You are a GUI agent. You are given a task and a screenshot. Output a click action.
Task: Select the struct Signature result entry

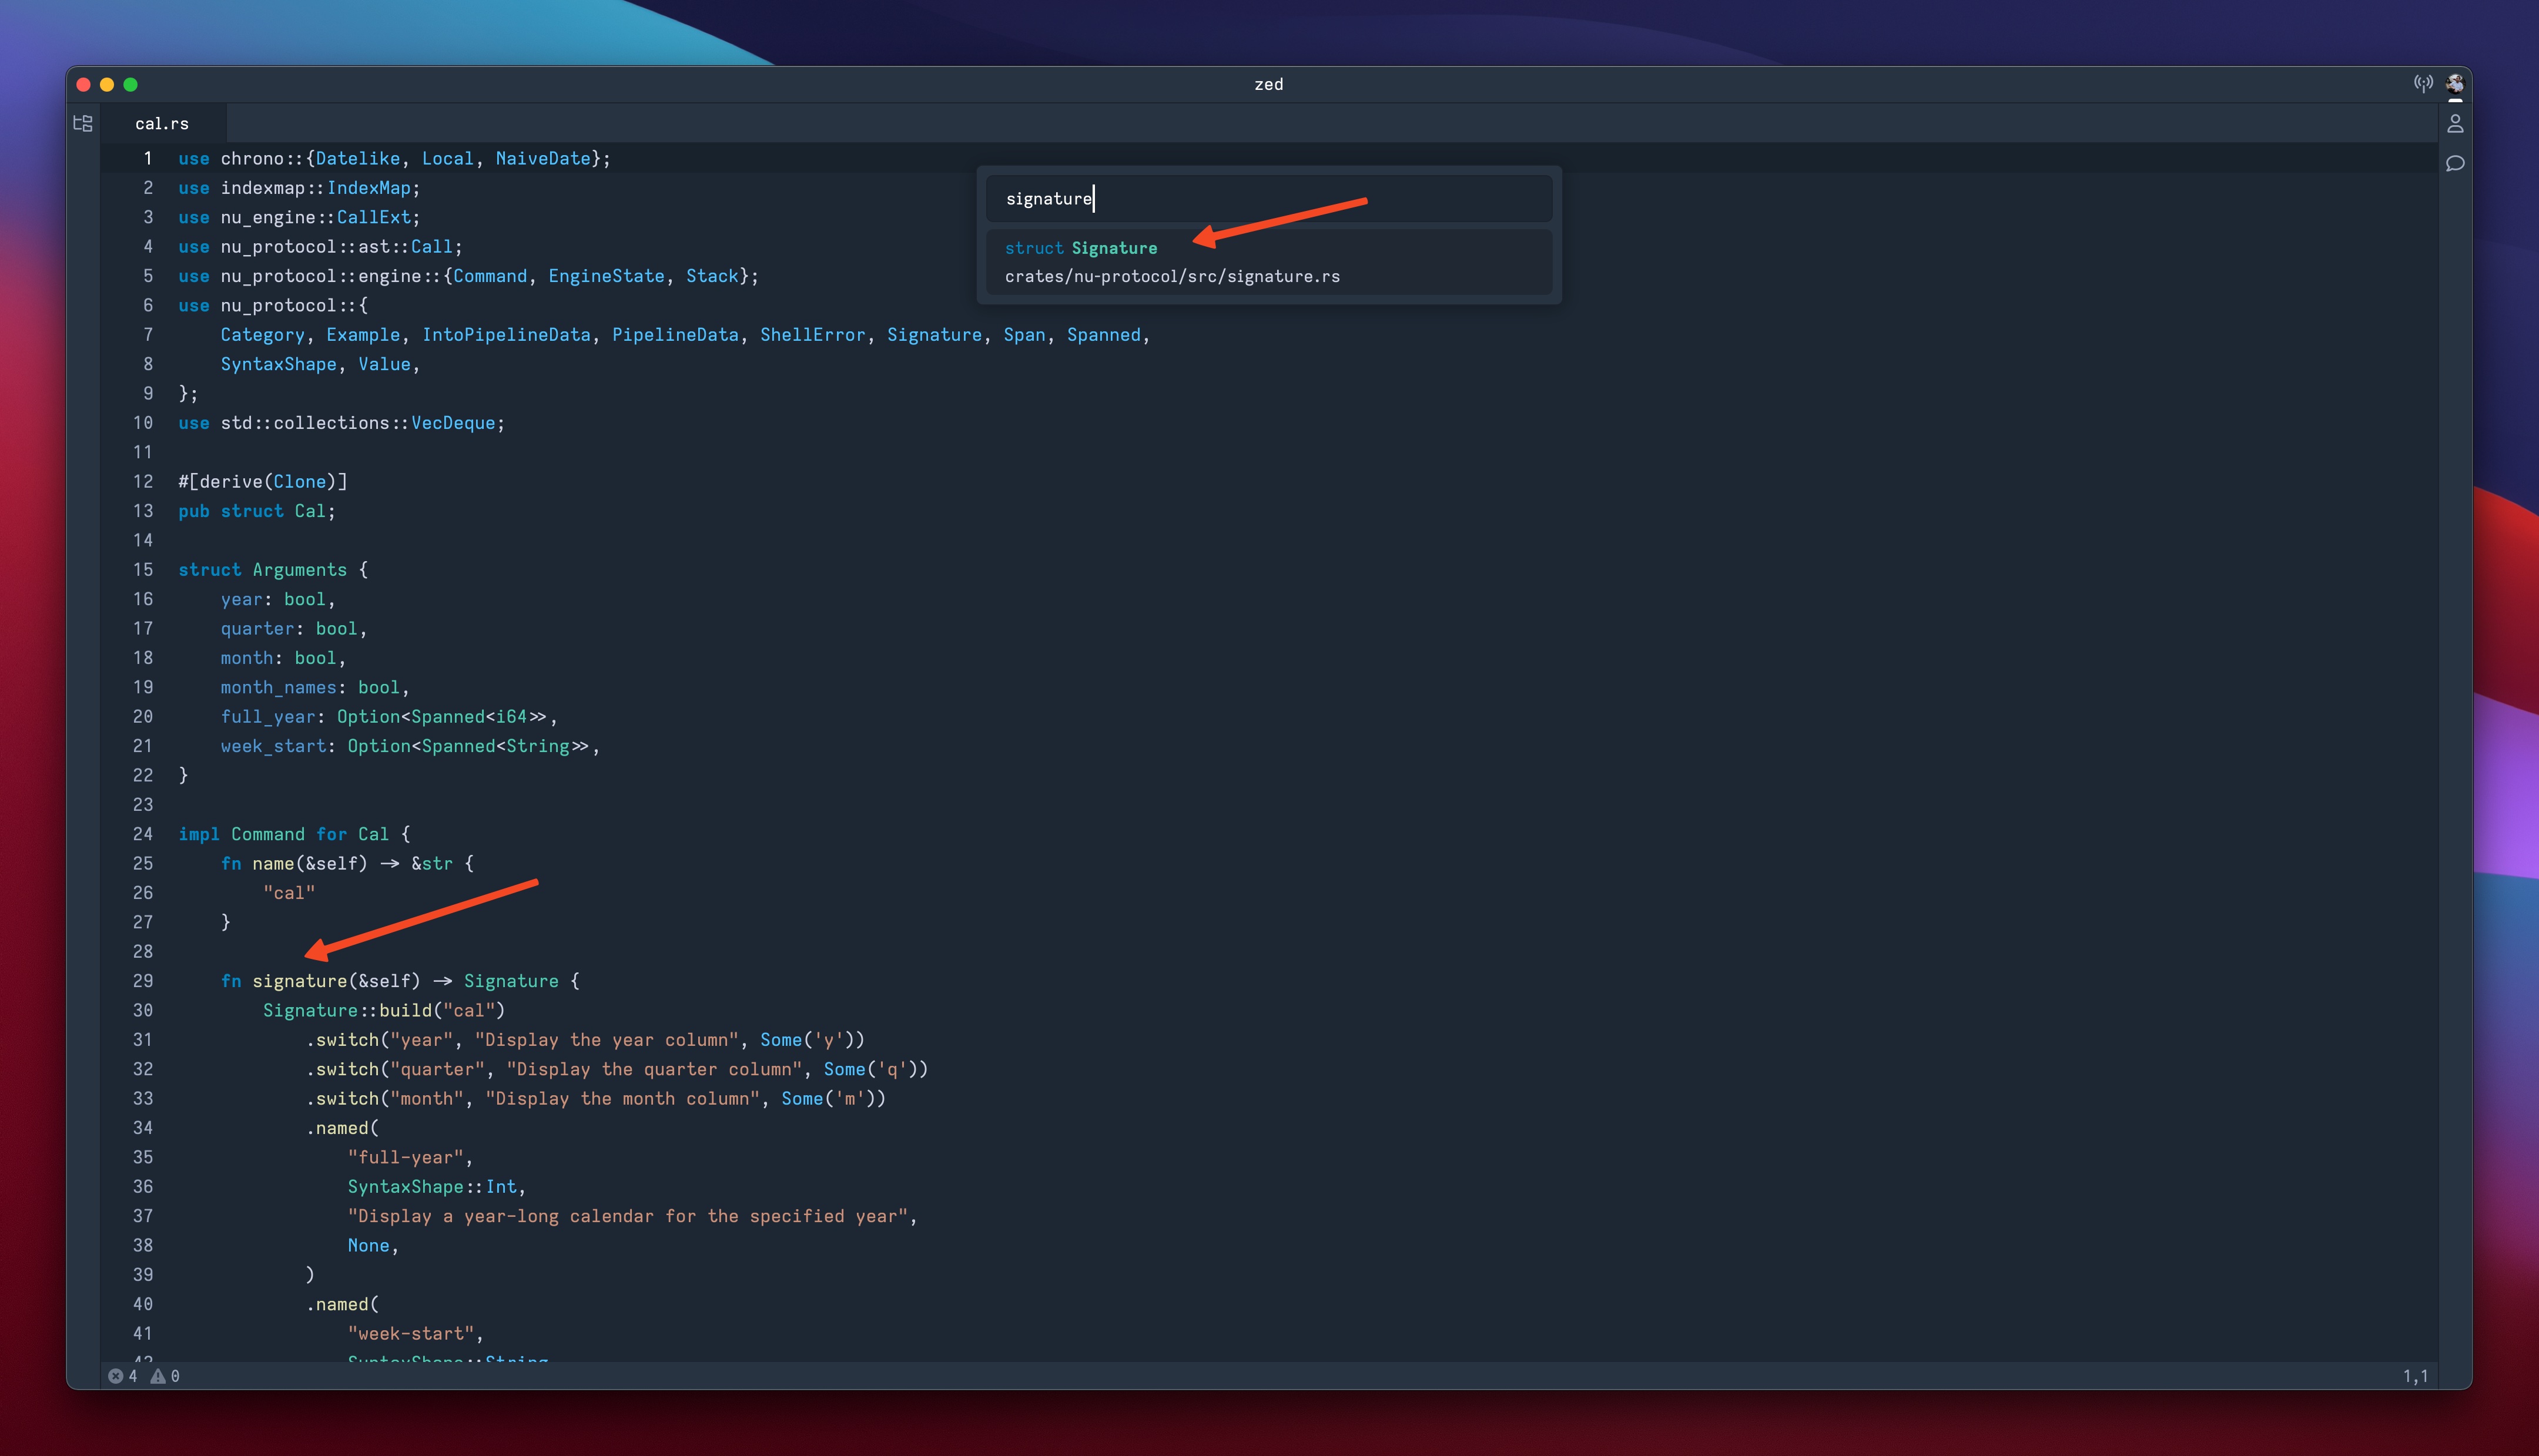point(1114,248)
